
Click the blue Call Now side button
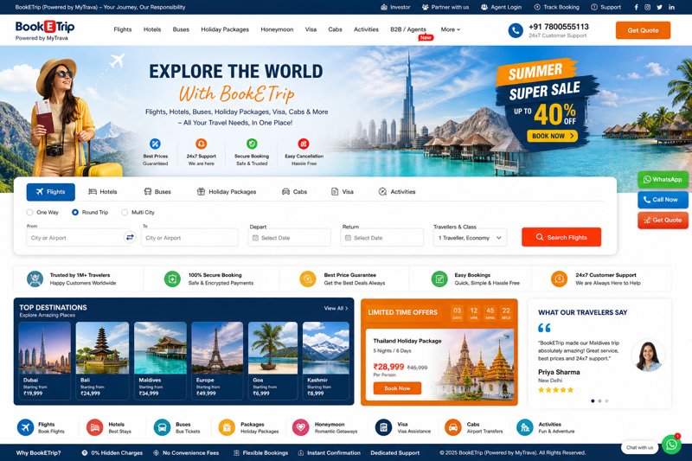click(663, 200)
